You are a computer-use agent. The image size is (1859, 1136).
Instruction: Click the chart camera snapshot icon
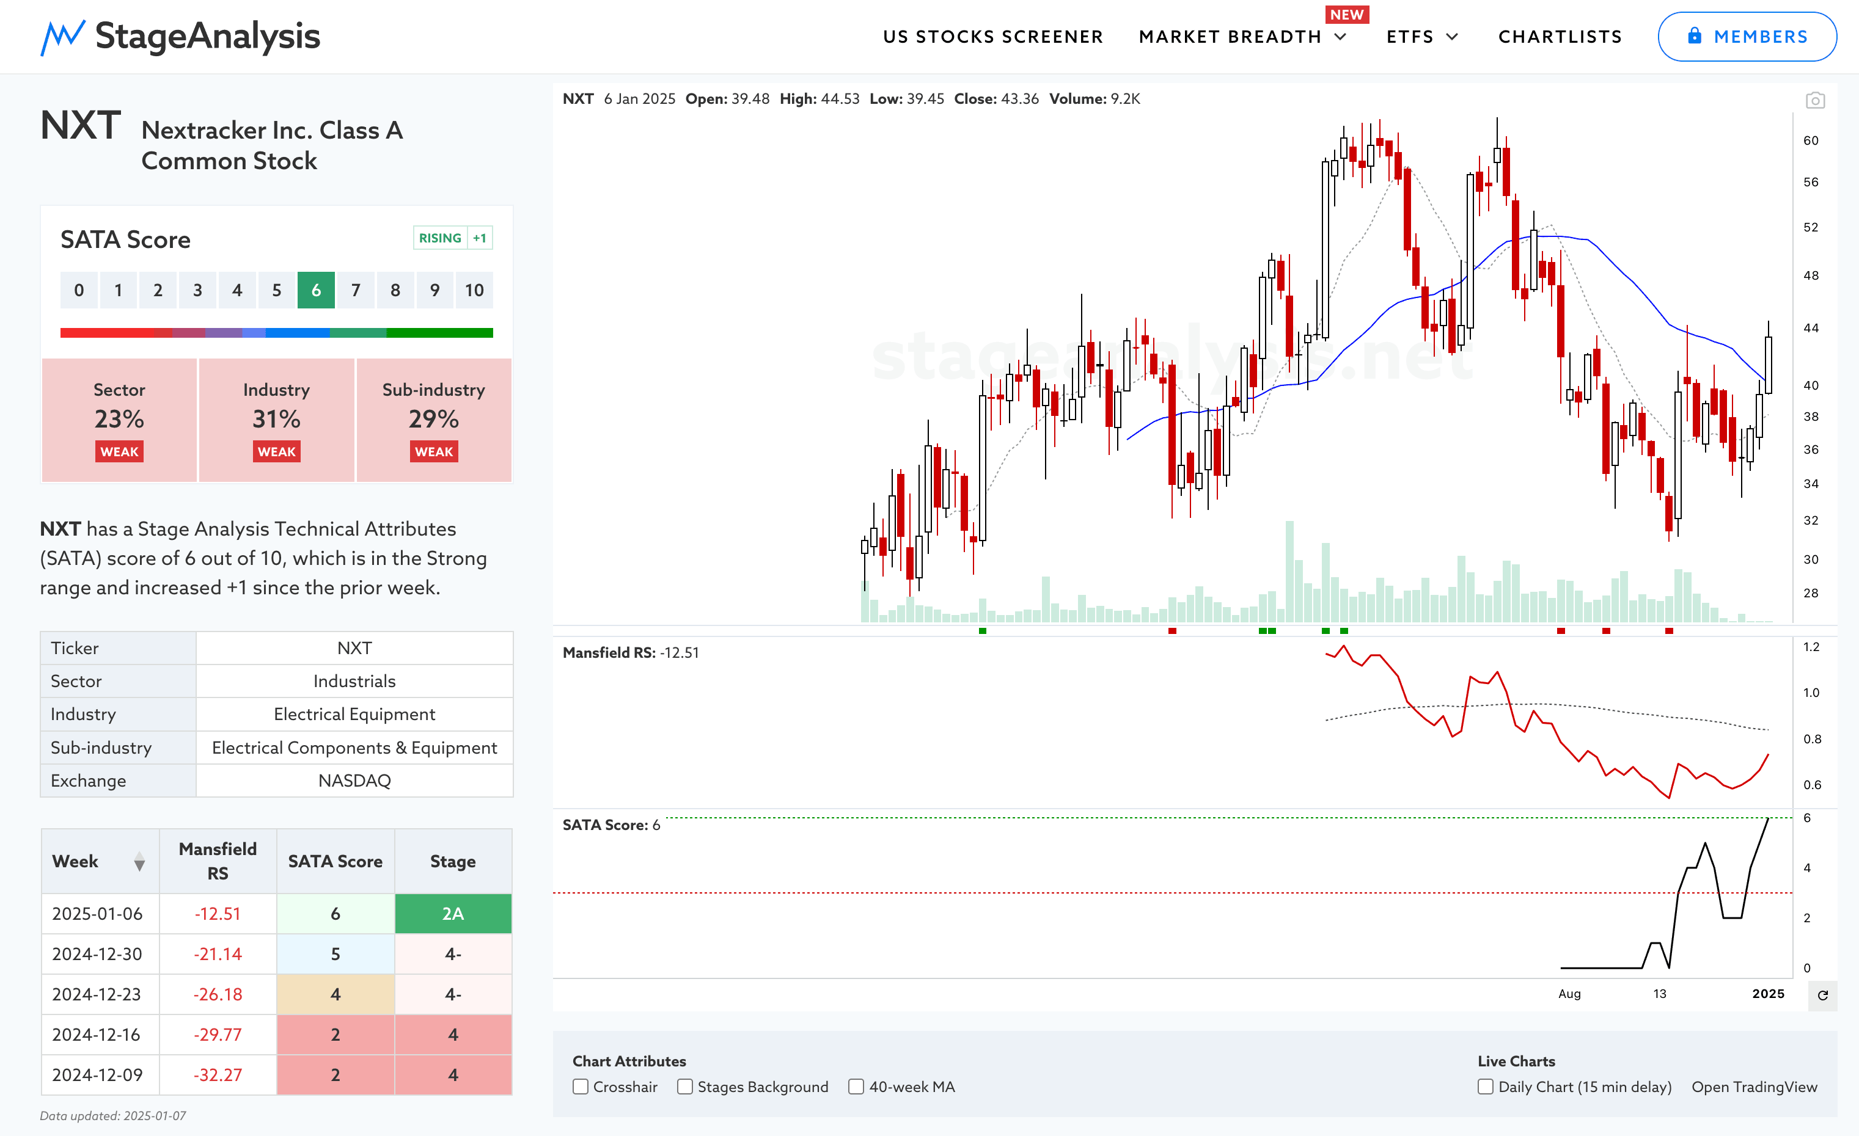[1814, 100]
